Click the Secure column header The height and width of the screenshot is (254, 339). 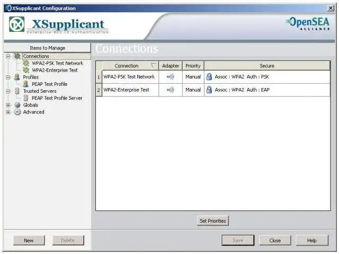tap(267, 66)
